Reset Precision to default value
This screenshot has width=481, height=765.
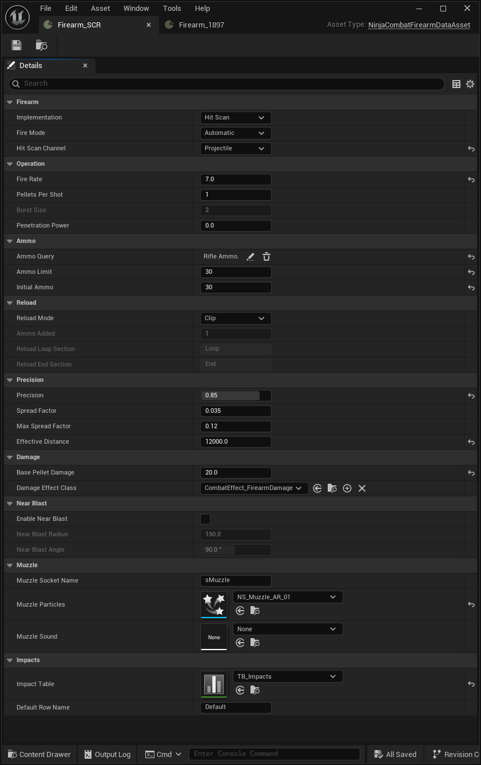tap(471, 396)
